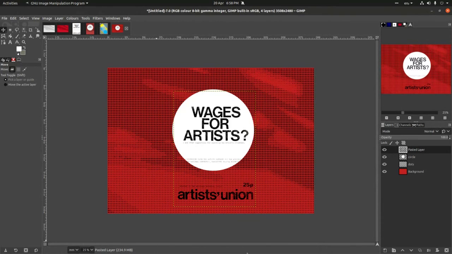Select the Smudge tool
Screen dimensions: 452x254
click(37, 36)
